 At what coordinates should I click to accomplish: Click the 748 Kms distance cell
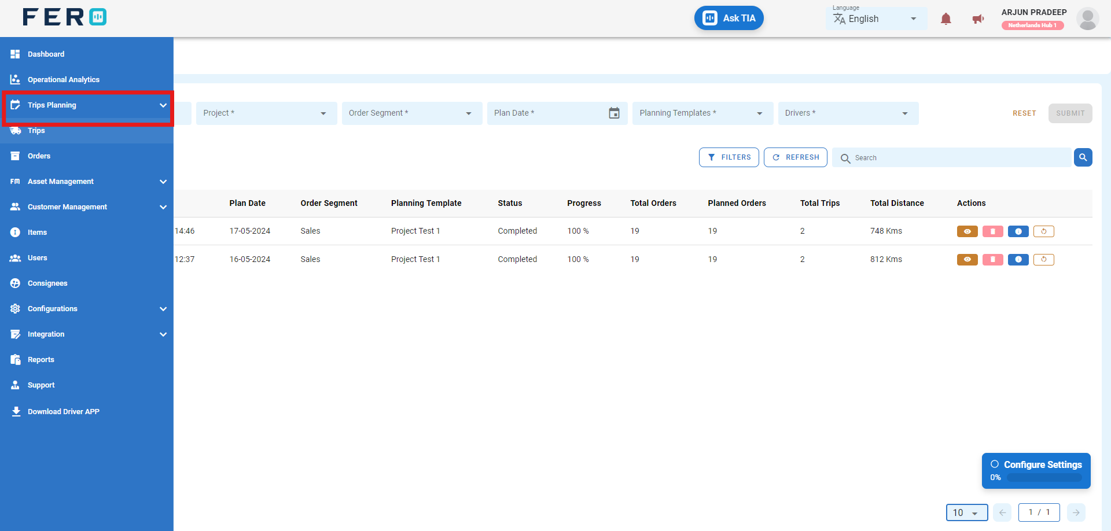click(886, 231)
